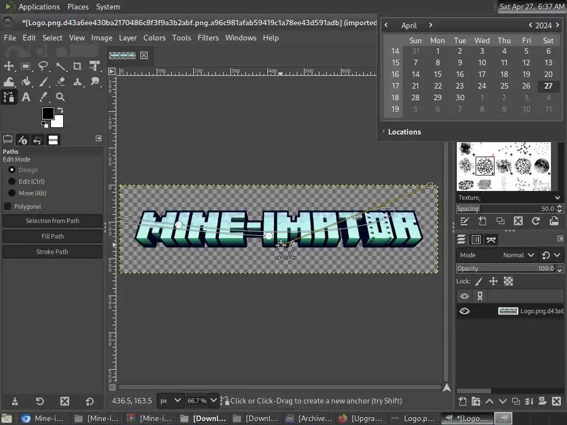
Task: Click the black foreground color swatch
Action: point(48,113)
